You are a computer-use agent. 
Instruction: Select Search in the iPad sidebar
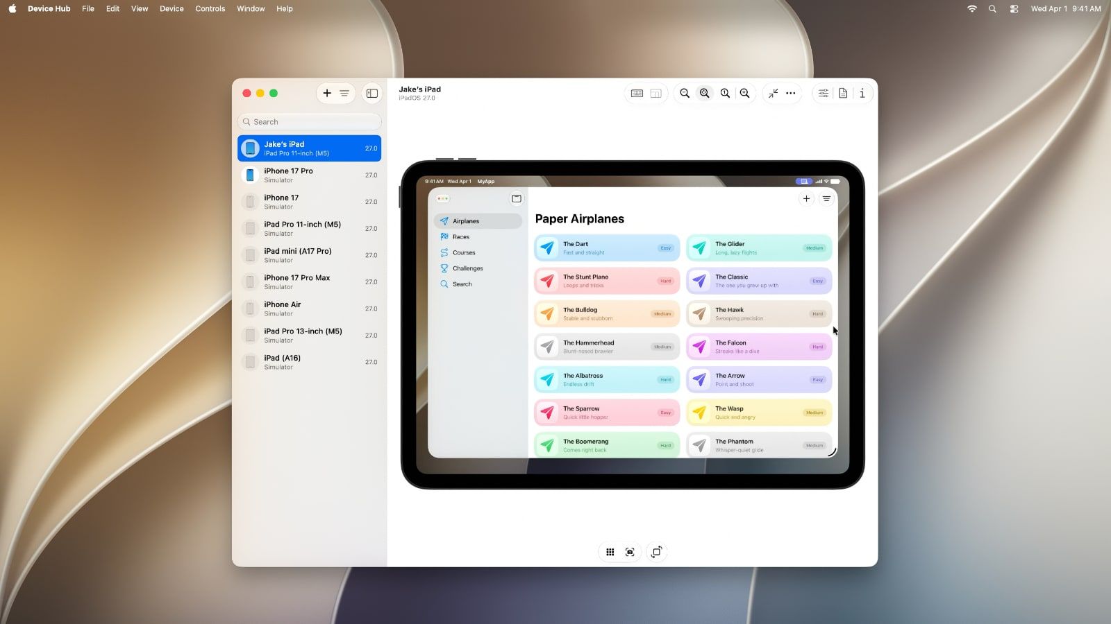click(478, 284)
